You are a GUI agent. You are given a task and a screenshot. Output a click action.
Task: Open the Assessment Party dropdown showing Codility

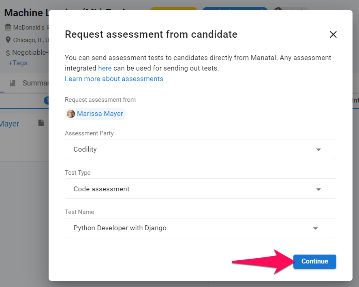click(x=200, y=149)
